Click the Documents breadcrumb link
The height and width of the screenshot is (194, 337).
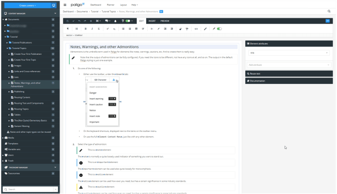click(x=82, y=11)
